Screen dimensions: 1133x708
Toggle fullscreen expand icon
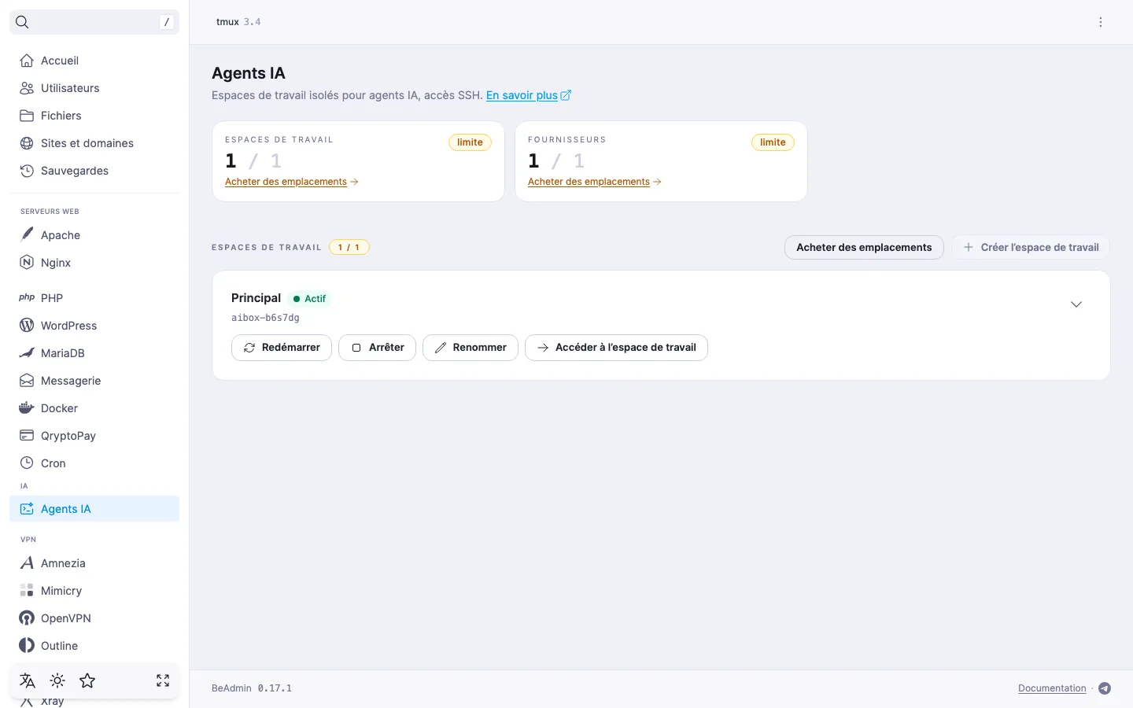click(x=163, y=680)
